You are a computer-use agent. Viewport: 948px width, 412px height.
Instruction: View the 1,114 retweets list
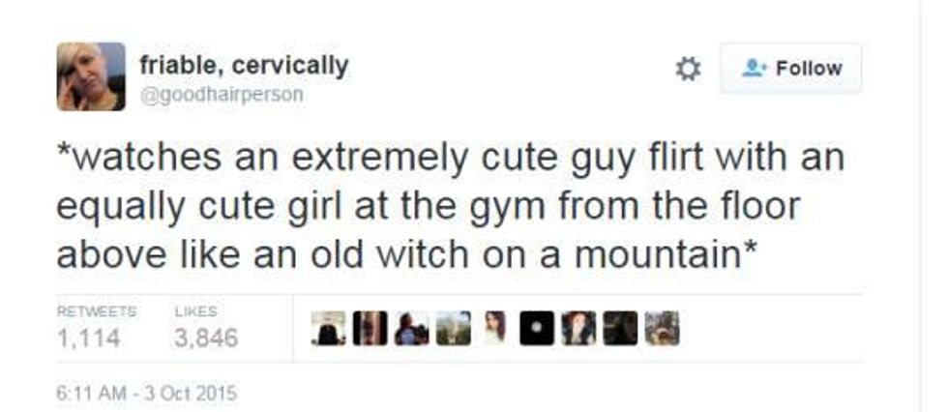(x=88, y=338)
